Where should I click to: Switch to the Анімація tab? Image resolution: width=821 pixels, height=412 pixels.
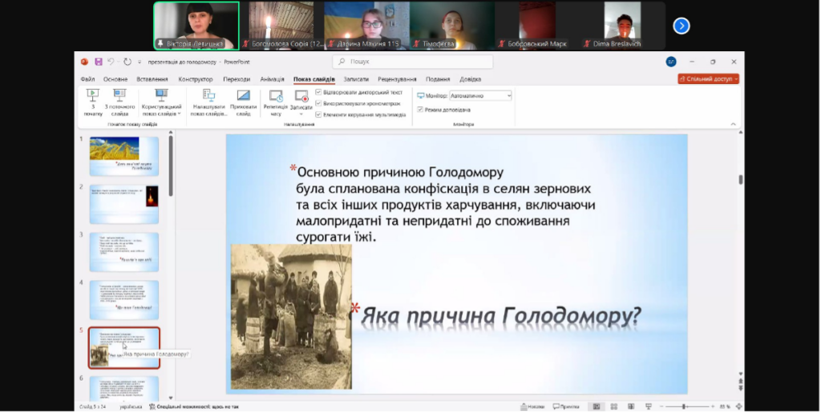[x=273, y=79]
